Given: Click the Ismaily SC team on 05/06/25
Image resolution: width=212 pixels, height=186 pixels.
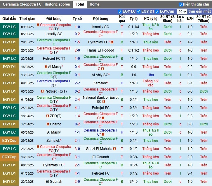Looking at the screenshot, I should (54, 34).
